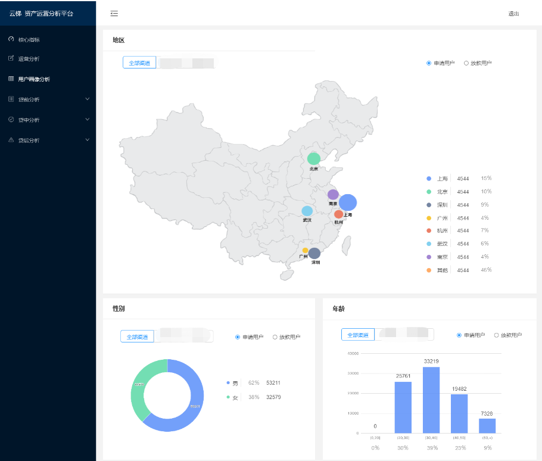Expand the 贷后分析 submenu
The height and width of the screenshot is (461, 542).
pyautogui.click(x=87, y=139)
